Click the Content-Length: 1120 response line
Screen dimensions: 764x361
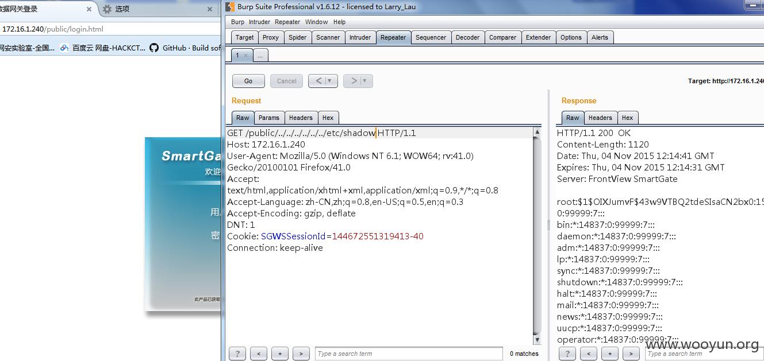pyautogui.click(x=603, y=145)
